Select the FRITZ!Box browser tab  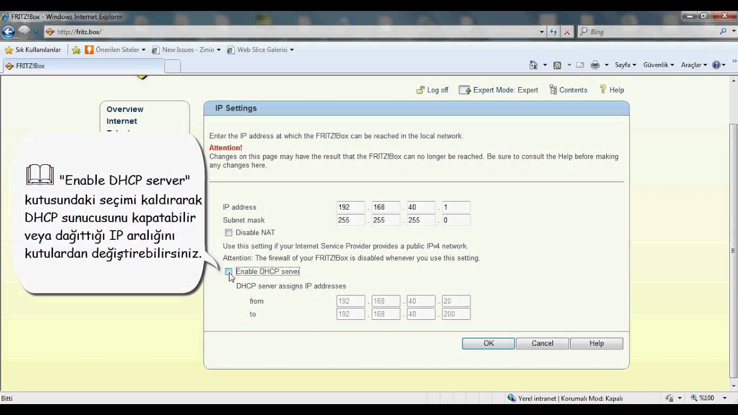pyautogui.click(x=84, y=66)
